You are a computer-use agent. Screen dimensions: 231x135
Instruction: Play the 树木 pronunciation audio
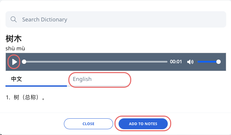[x=14, y=62]
